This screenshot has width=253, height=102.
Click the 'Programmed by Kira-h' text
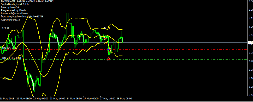pos(13,10)
